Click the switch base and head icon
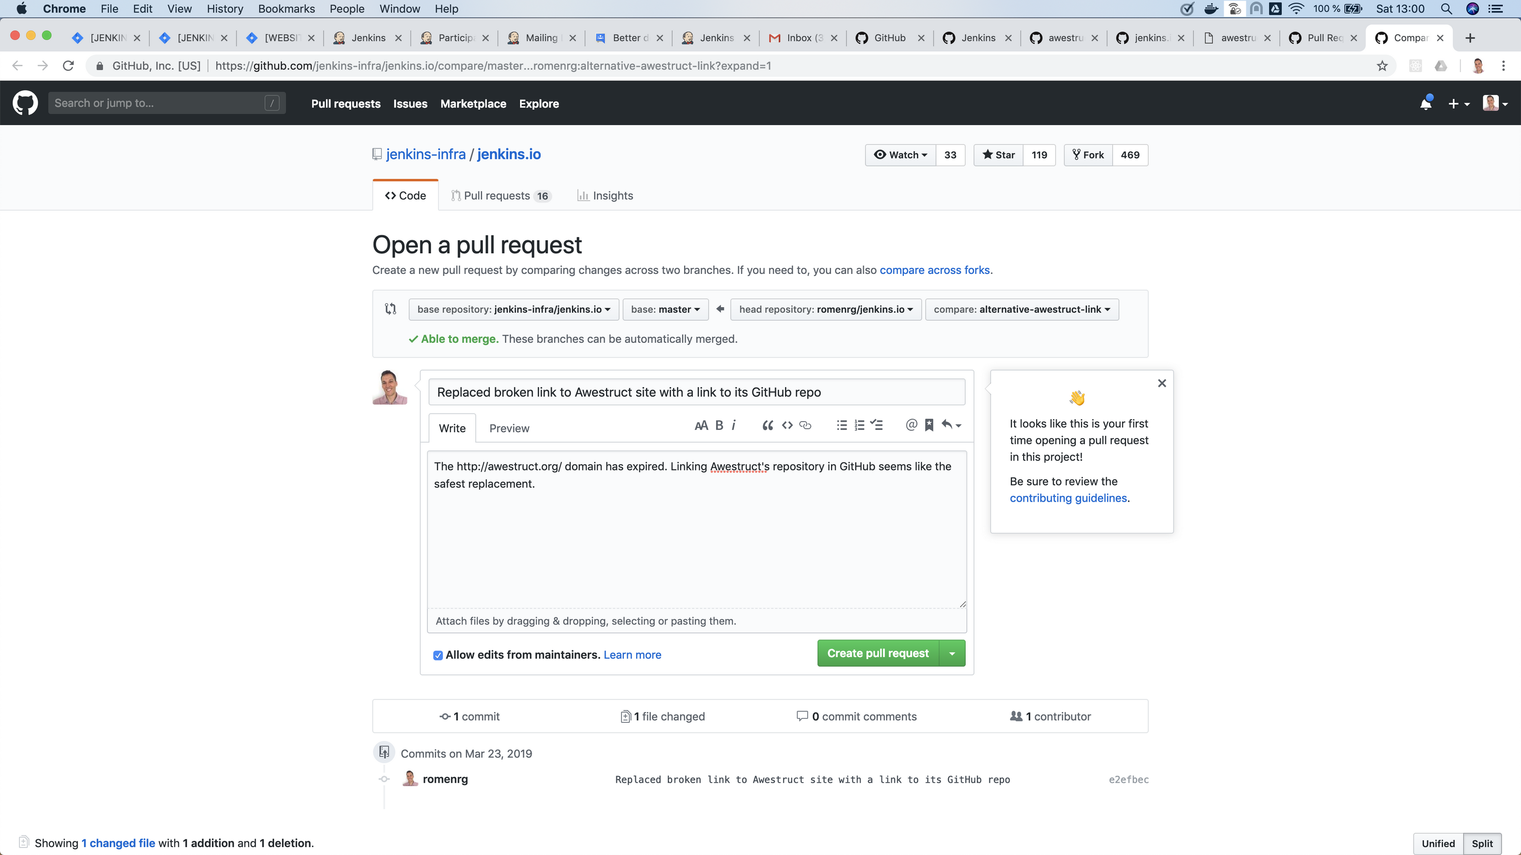 point(390,309)
